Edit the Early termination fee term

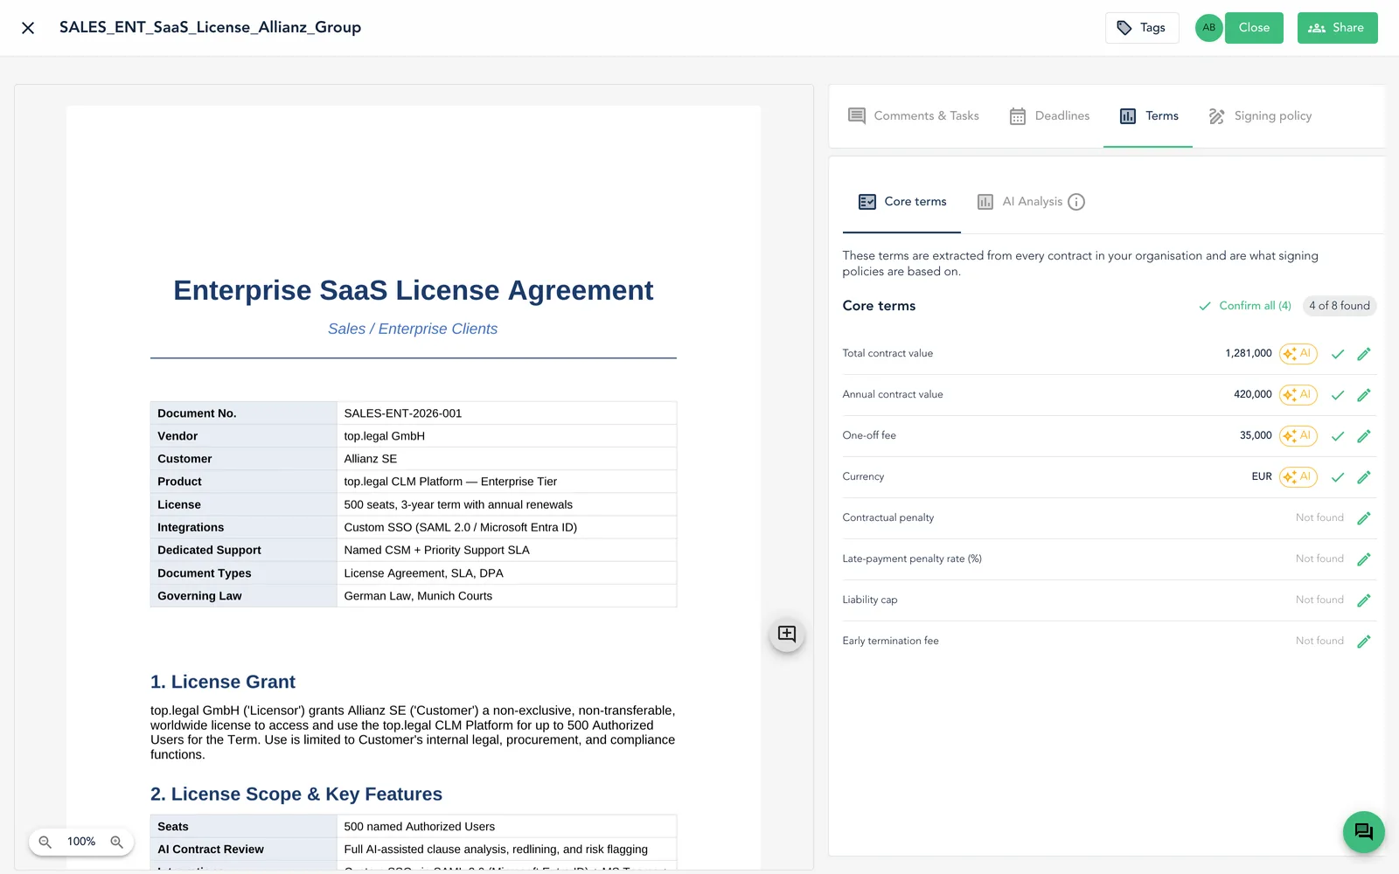[1364, 642]
